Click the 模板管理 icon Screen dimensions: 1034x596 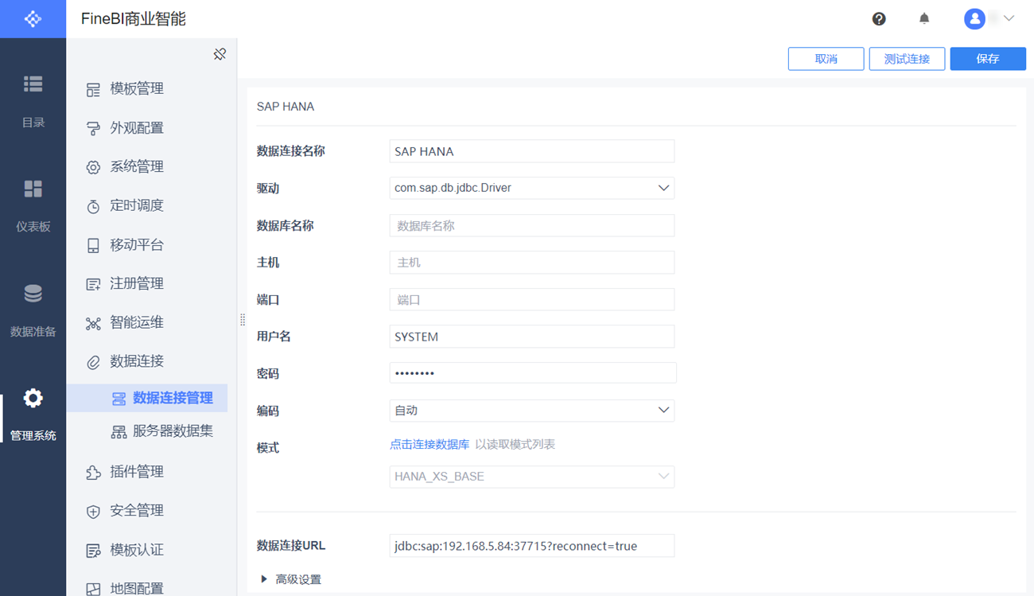(93, 89)
